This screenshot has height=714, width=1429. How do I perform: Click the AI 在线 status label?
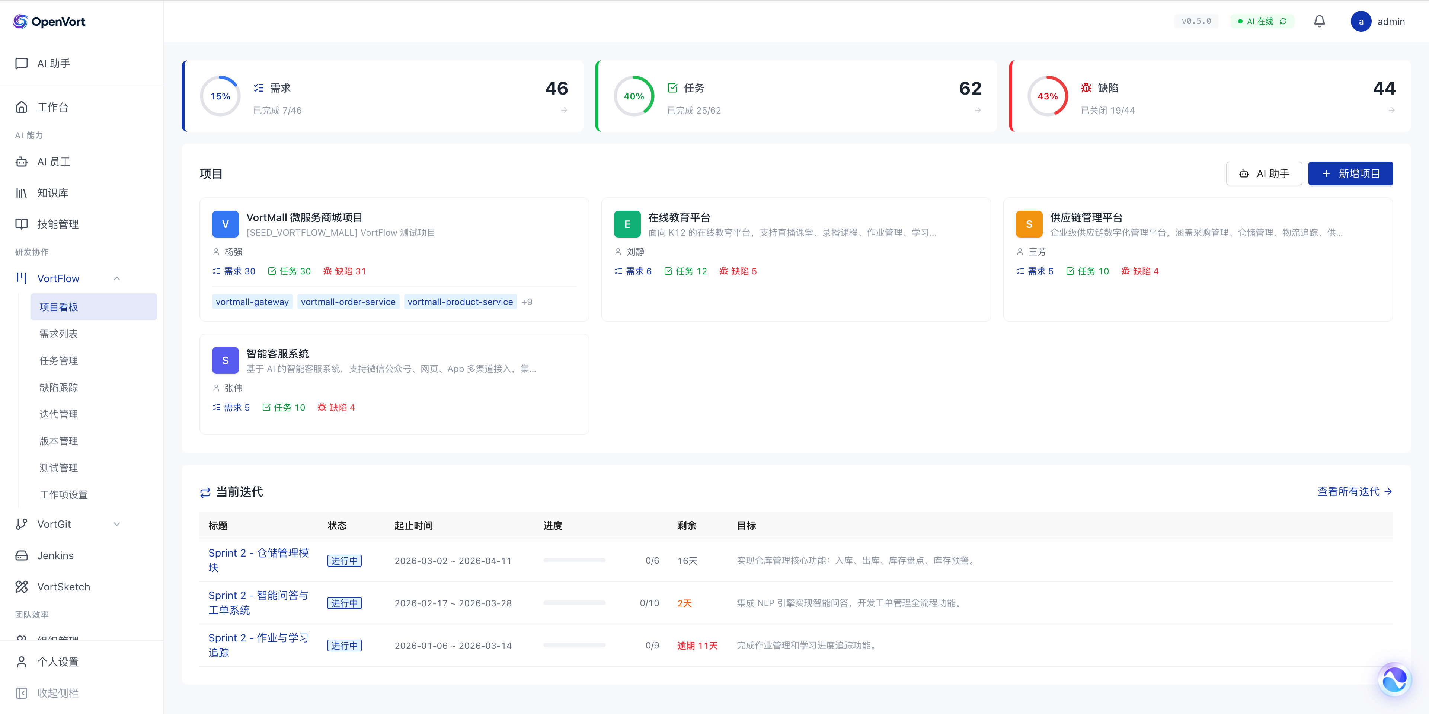[1260, 21]
